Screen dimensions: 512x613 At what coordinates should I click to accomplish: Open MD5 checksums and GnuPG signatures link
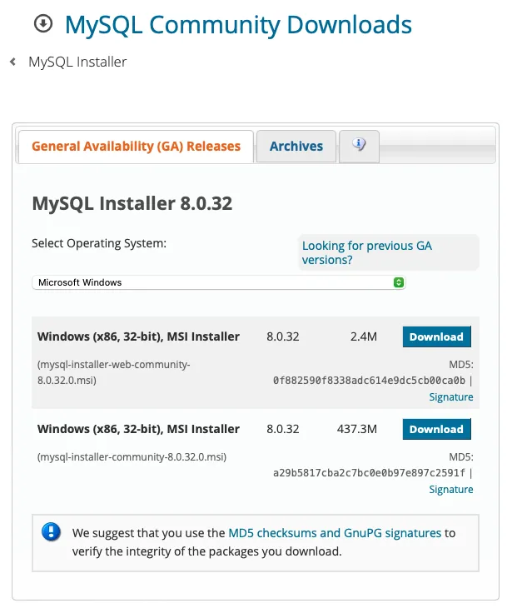click(x=335, y=533)
